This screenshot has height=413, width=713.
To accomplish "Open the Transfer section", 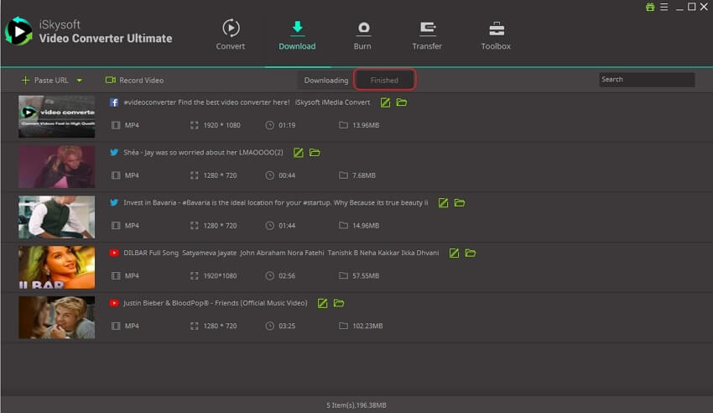I will pyautogui.click(x=427, y=34).
